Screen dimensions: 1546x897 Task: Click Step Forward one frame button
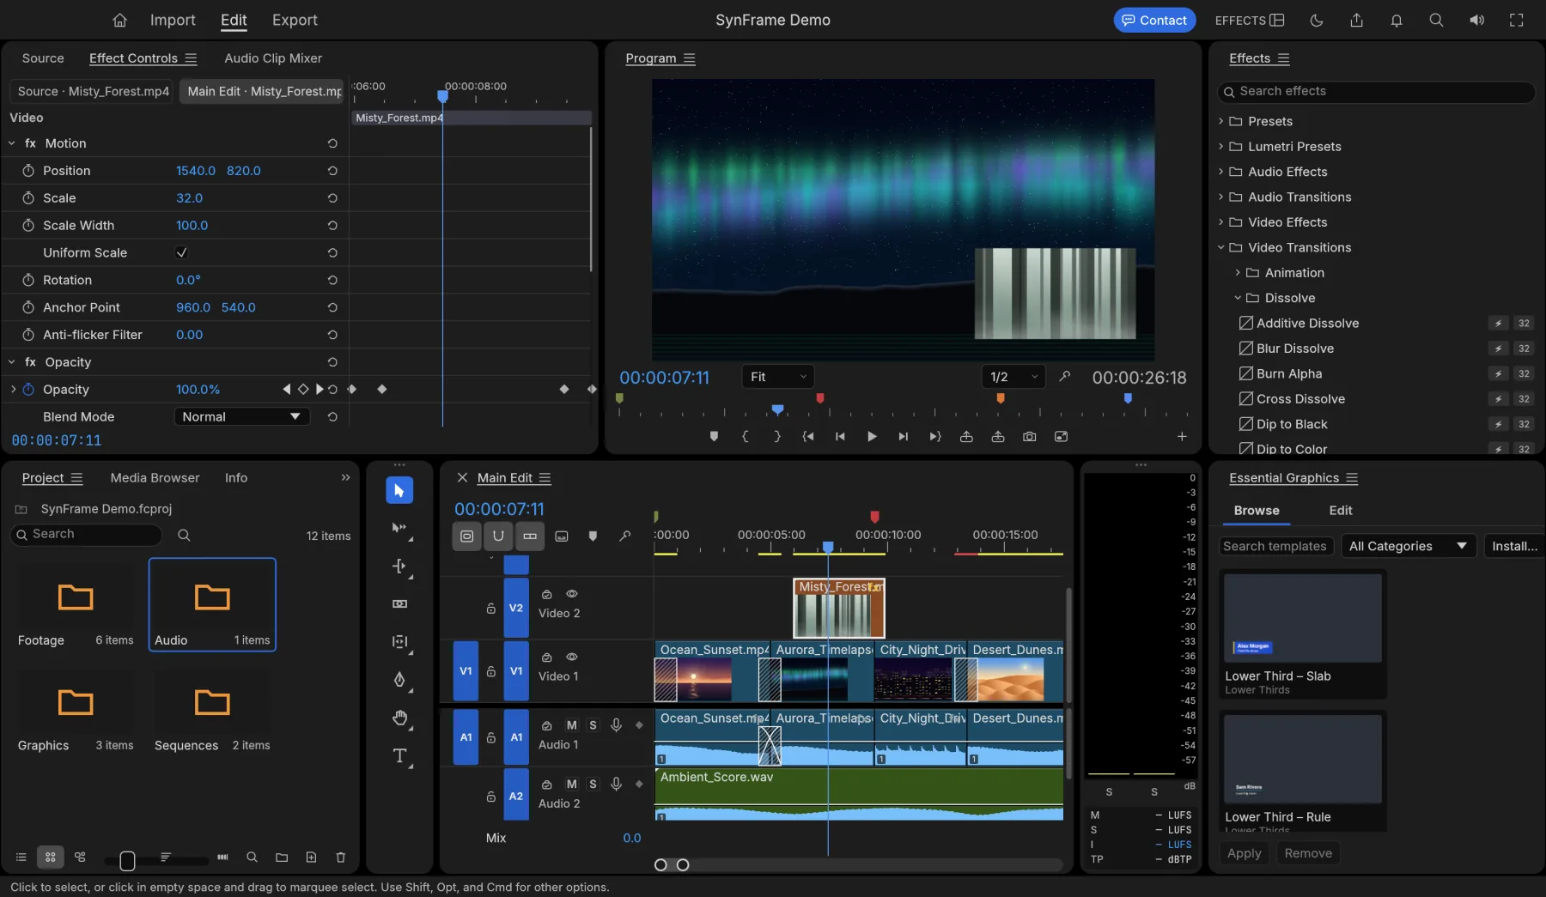click(x=903, y=437)
